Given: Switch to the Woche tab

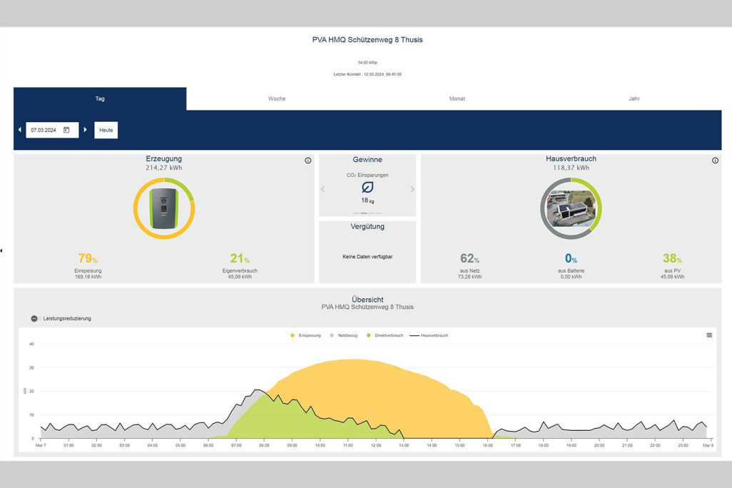Looking at the screenshot, I should (277, 98).
